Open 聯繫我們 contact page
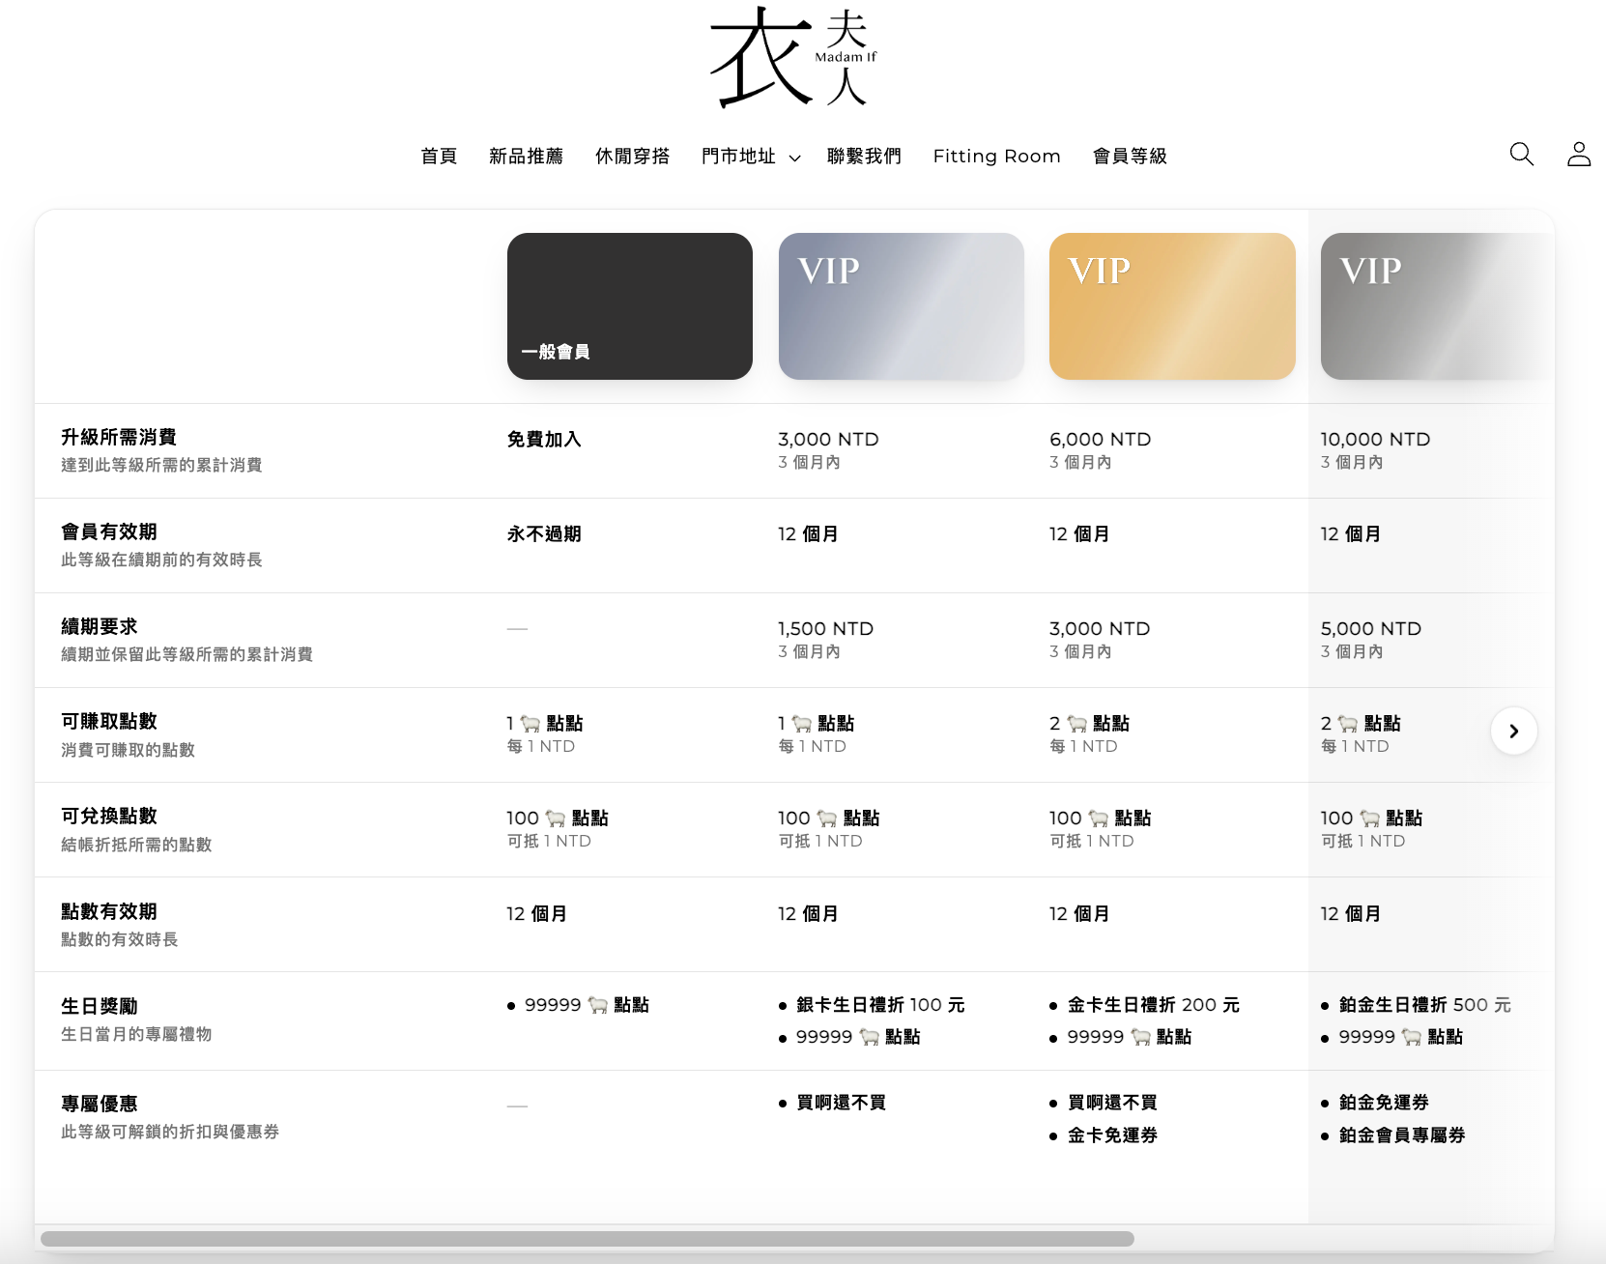This screenshot has width=1606, height=1264. [864, 157]
